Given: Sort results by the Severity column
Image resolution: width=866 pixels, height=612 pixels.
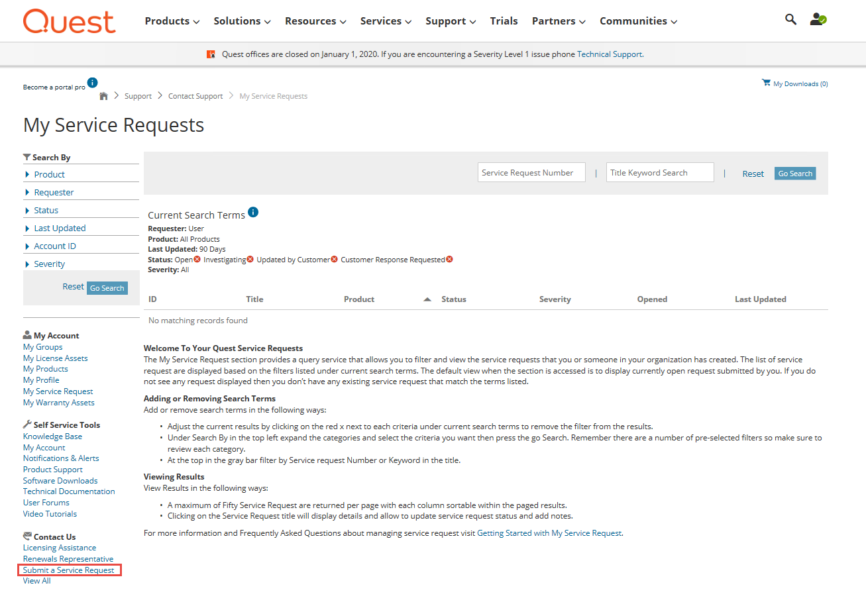Looking at the screenshot, I should pos(555,299).
